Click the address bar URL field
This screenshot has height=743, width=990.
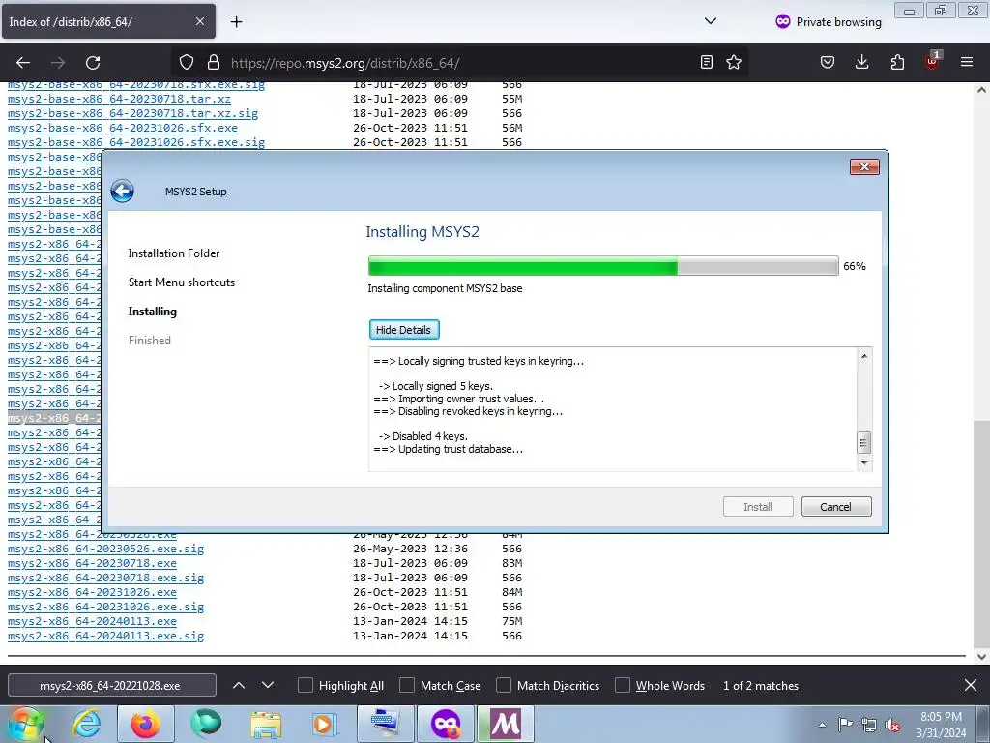461,63
